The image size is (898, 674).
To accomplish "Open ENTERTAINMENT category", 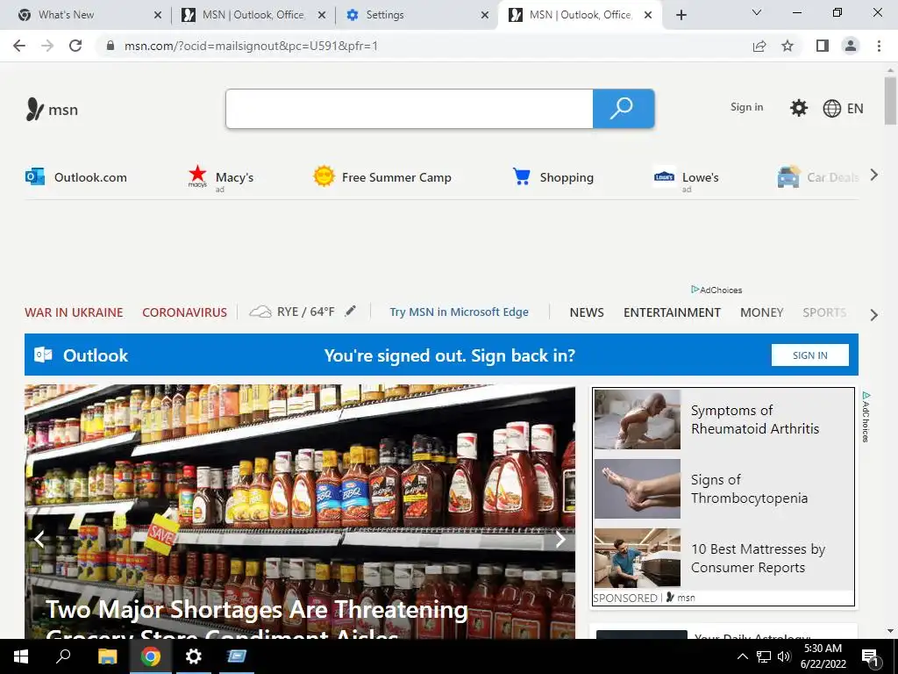I will (x=672, y=312).
